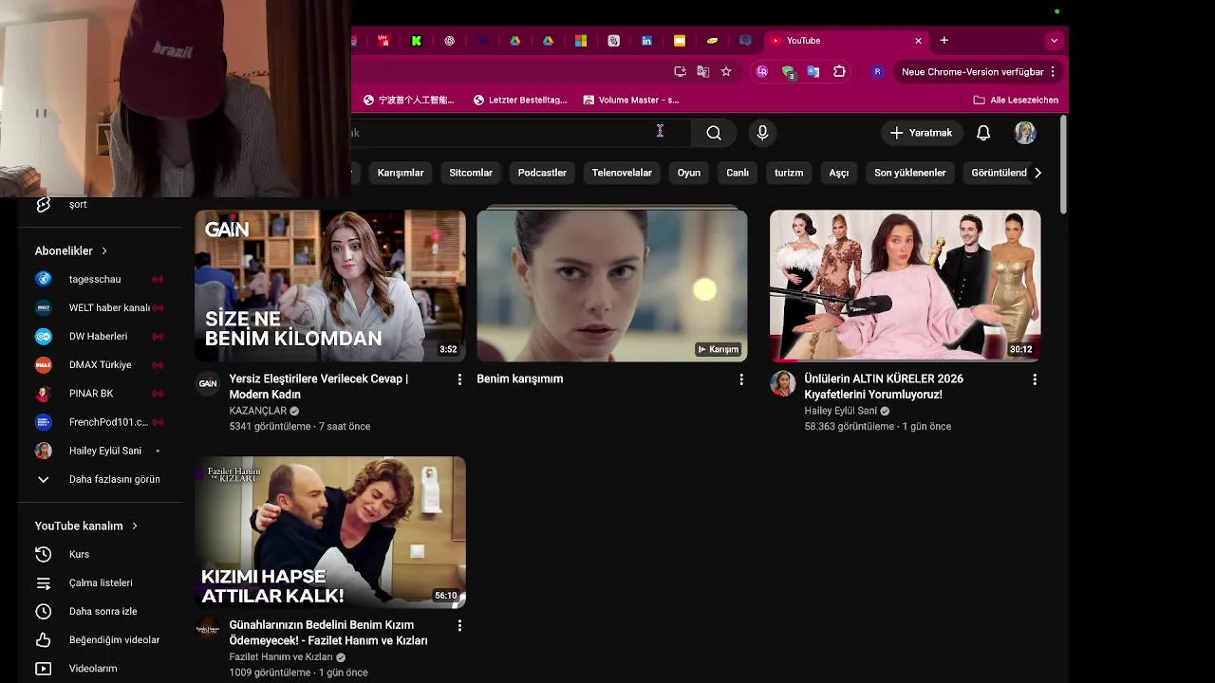Open the Volume Master bookmark

pyautogui.click(x=631, y=100)
